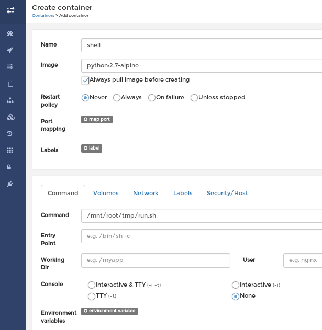
Task: Open the plug icon in sidebar
Action: pos(10,184)
